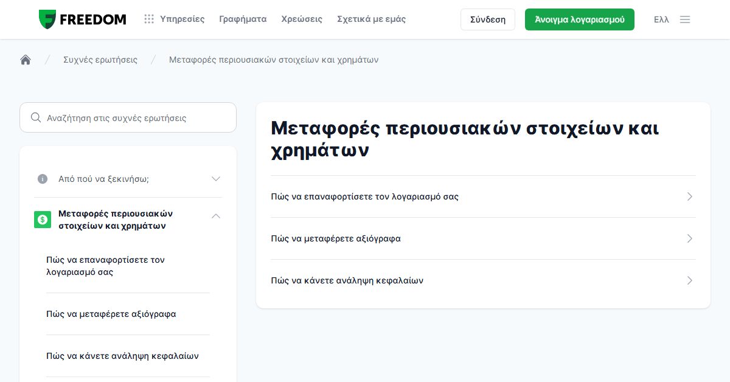Open Πώς να μεταφέρετε αξιόγραφα in main list
Screen dimensions: 730x382
coord(483,238)
